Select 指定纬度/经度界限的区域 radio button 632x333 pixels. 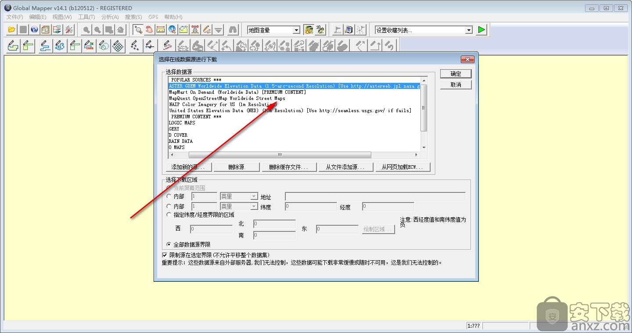169,215
